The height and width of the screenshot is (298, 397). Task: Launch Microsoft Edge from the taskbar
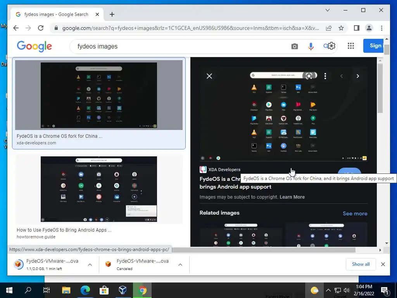[85, 290]
